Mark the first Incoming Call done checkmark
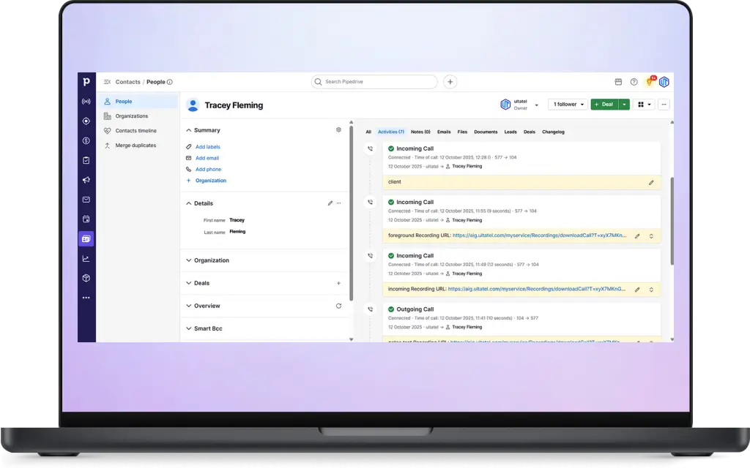Screen dimensions: 750x468 pyautogui.click(x=391, y=149)
